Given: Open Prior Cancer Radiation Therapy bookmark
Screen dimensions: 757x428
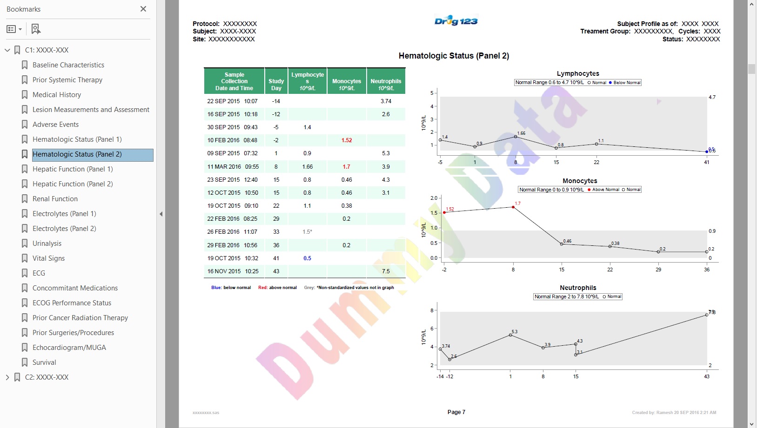Looking at the screenshot, I should pyautogui.click(x=80, y=318).
